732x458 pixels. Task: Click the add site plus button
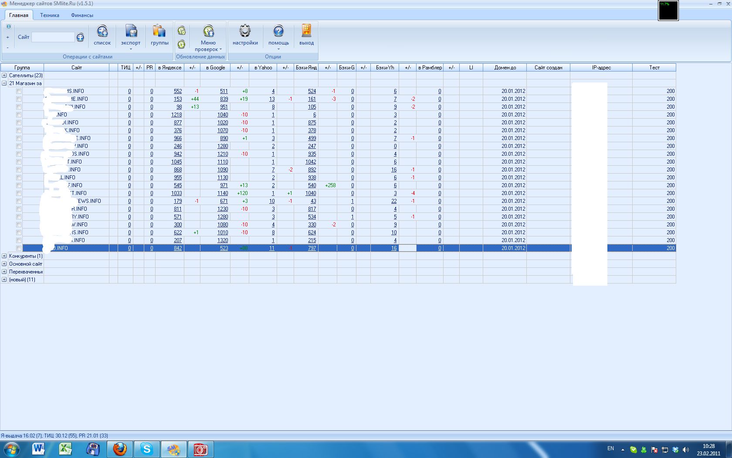tap(80, 38)
